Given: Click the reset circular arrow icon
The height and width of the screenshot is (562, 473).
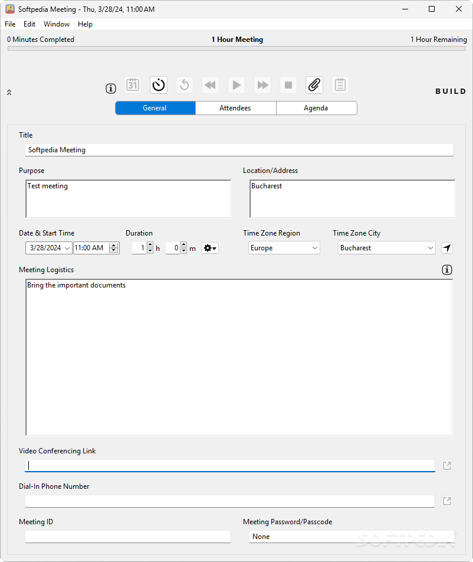Looking at the screenshot, I should (185, 85).
